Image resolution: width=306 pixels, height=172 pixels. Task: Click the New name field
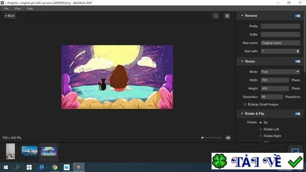[x=281, y=43]
